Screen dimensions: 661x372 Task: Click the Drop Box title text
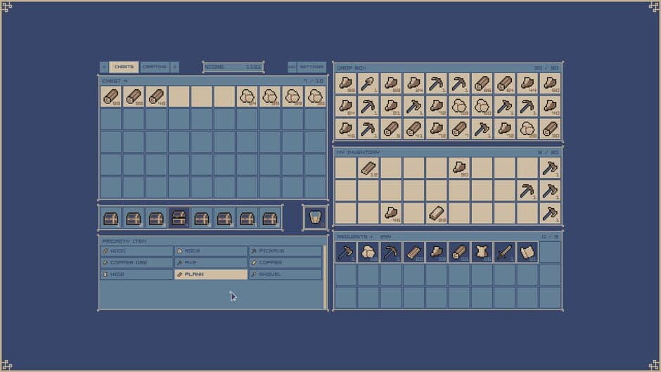(x=351, y=68)
